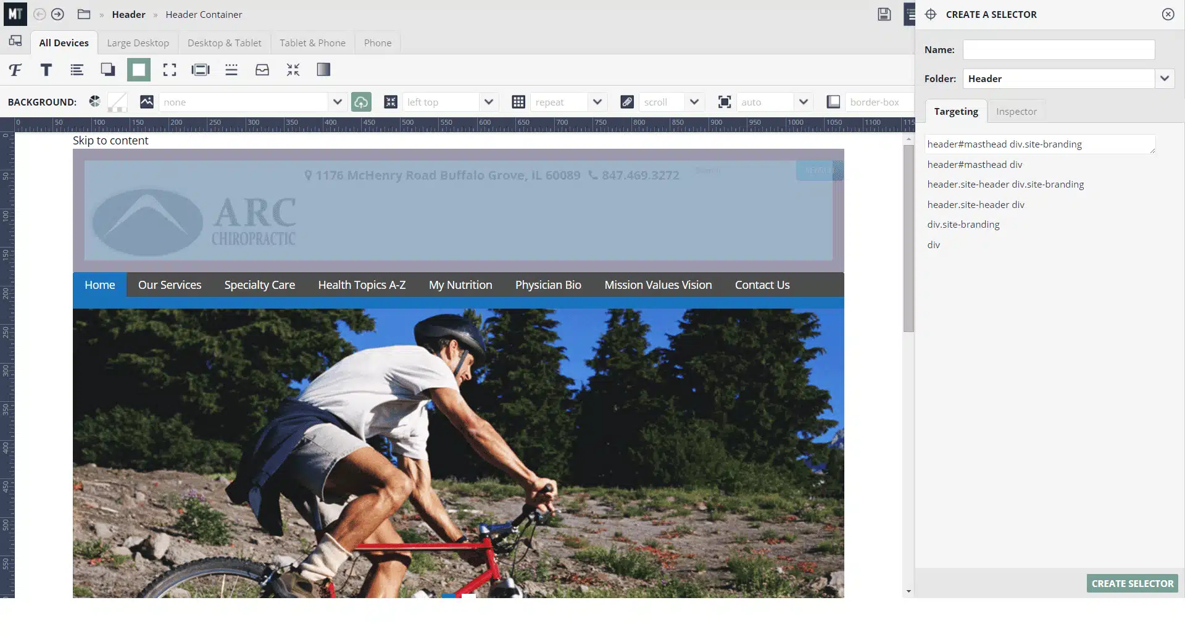The width and height of the screenshot is (1185, 637).
Task: Open the Text property group icon
Action: [46, 70]
